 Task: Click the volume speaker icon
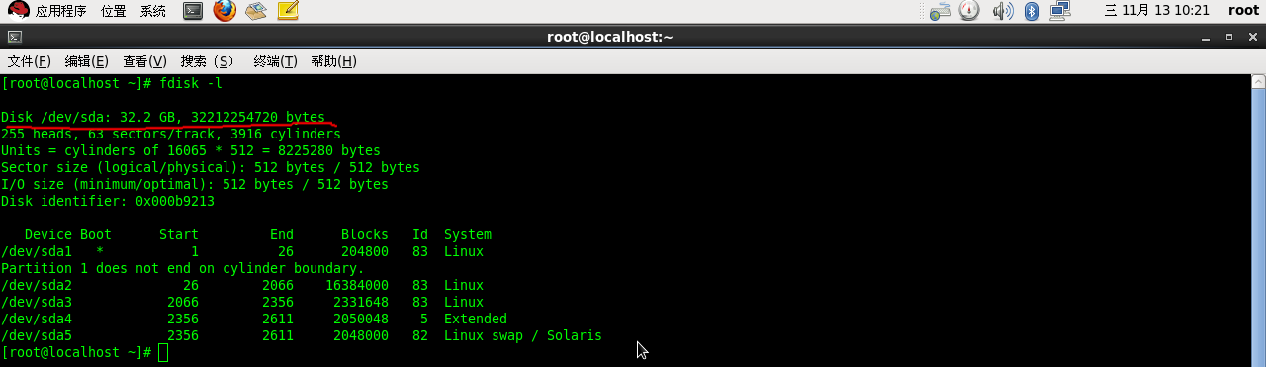click(x=1003, y=11)
